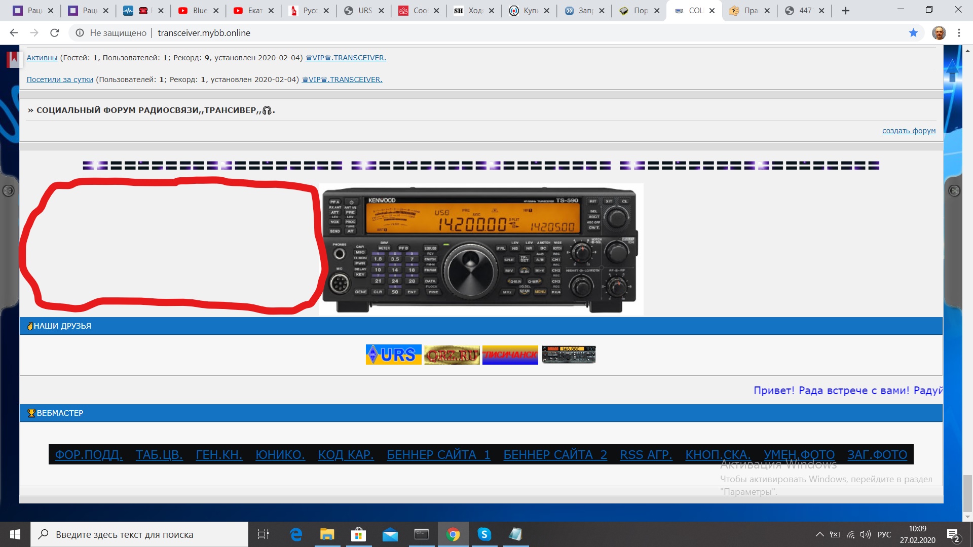Screen dimensions: 973x547
Task: Open КОД КАР. webmaster link
Action: [346, 455]
